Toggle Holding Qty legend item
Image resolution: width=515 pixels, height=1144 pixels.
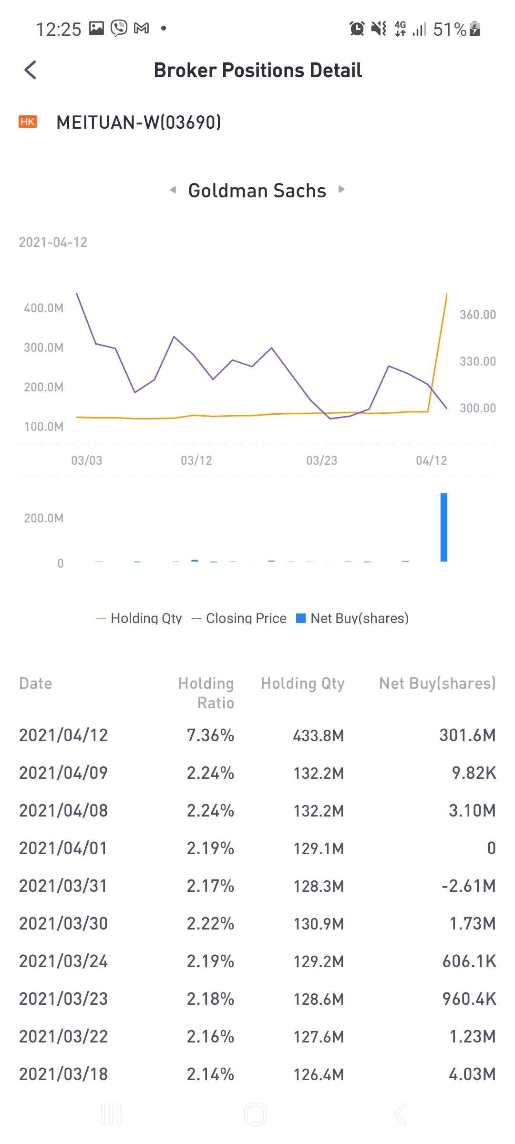(139, 618)
